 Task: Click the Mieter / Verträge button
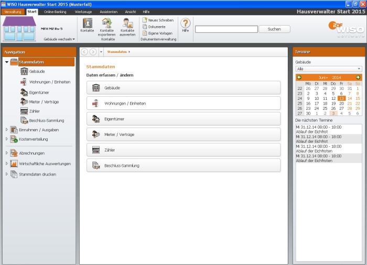[183, 134]
